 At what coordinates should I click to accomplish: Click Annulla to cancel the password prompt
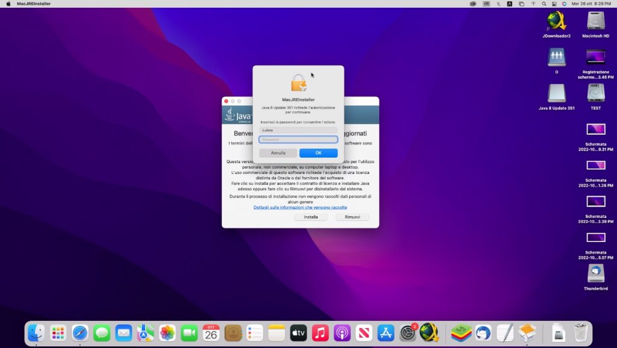click(x=278, y=153)
